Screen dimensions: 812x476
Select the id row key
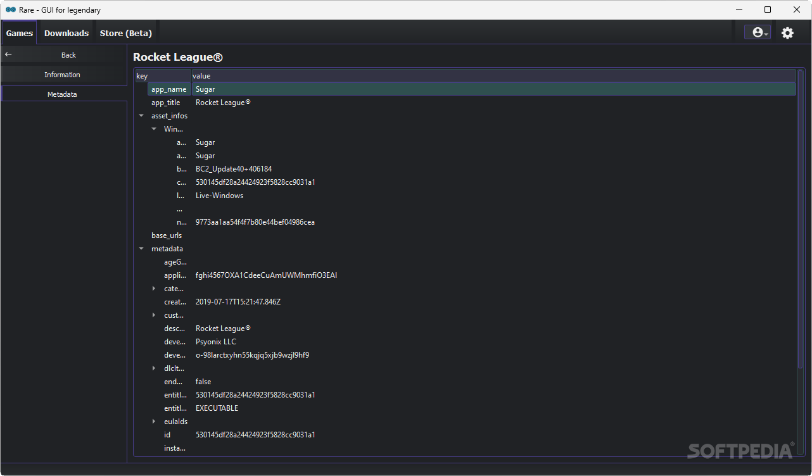click(167, 435)
